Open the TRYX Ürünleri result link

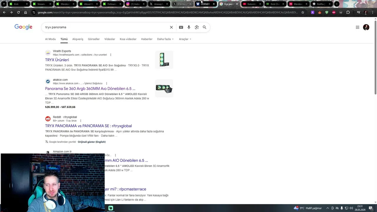pyautogui.click(x=57, y=60)
